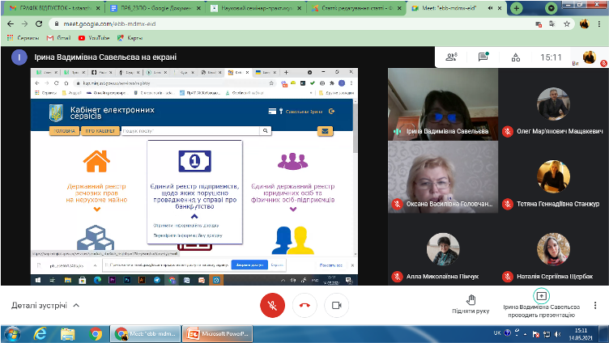Screen dimensions: 609x343
Task: Click the logout arrow next to username
Action: coord(331,112)
